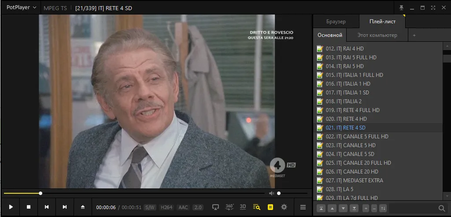451x217 pixels.
Task: Click the elapsed time 00:00:06
Action: (106, 207)
